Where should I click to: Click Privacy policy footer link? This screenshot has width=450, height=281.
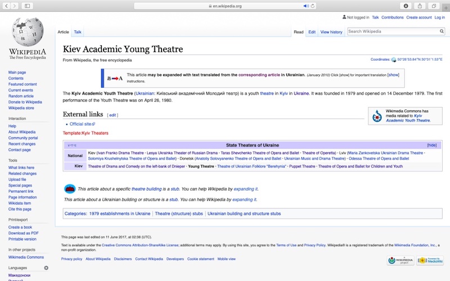coord(71,259)
